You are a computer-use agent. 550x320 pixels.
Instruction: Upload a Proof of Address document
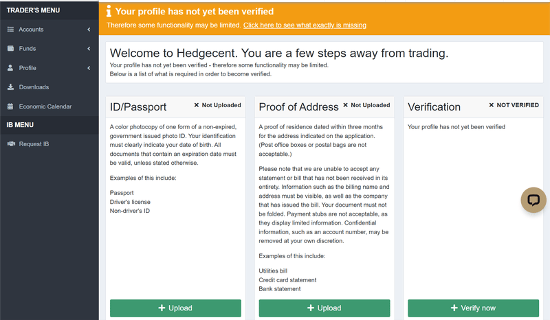[324, 308]
